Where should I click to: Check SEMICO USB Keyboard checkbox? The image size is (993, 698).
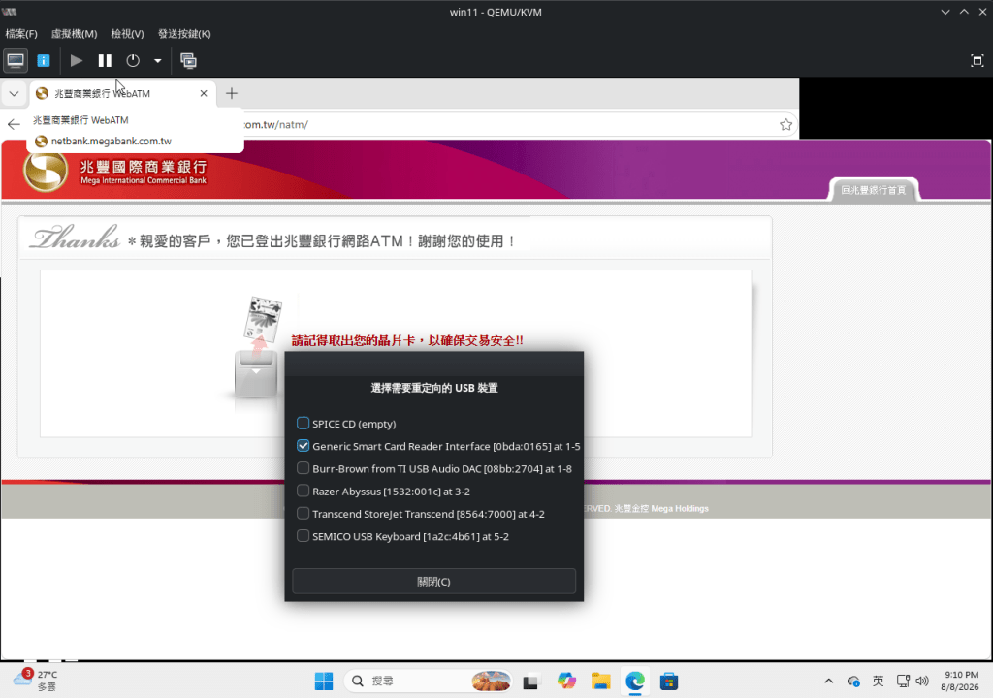click(x=303, y=536)
